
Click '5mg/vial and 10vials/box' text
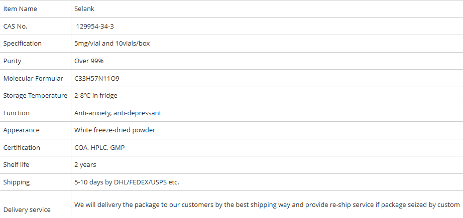(x=112, y=44)
